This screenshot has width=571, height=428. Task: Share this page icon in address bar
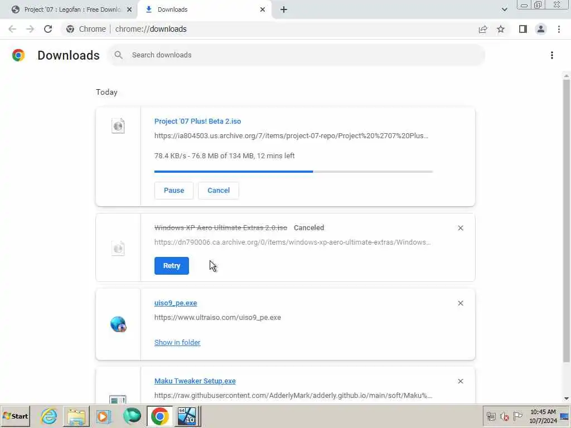483,29
